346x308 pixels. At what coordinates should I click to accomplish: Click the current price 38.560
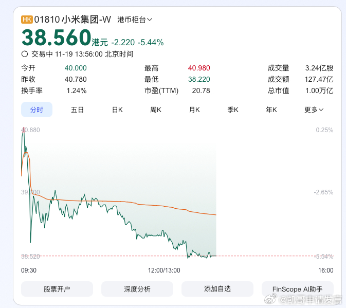(57, 38)
